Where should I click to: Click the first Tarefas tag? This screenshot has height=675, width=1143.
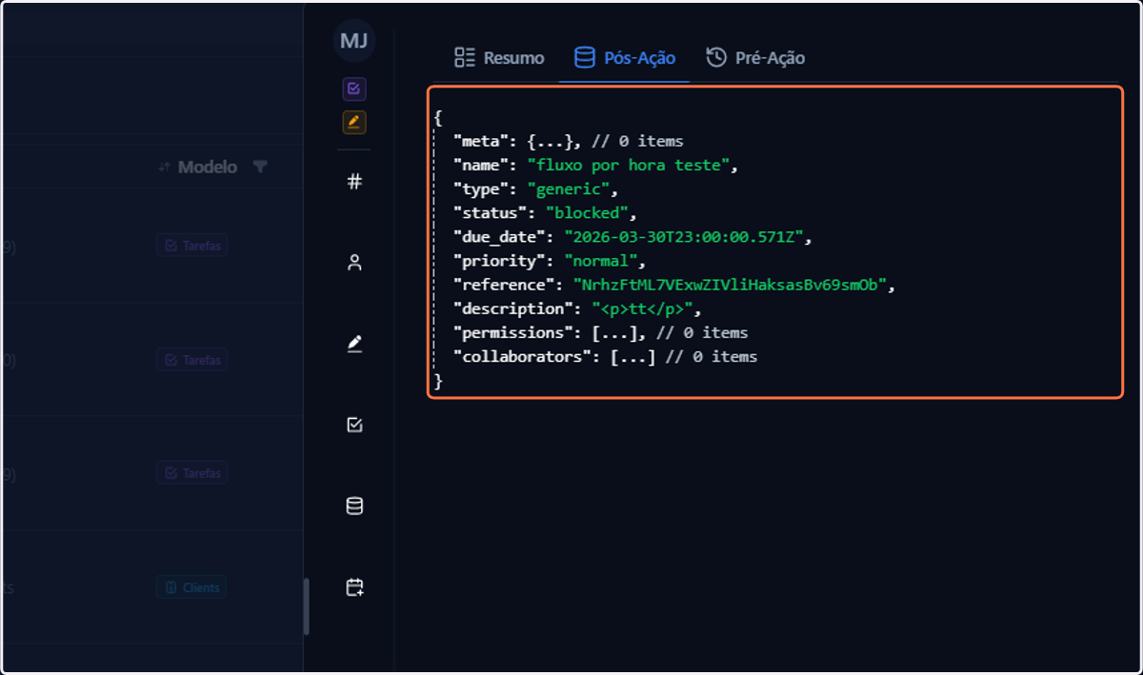click(x=191, y=246)
